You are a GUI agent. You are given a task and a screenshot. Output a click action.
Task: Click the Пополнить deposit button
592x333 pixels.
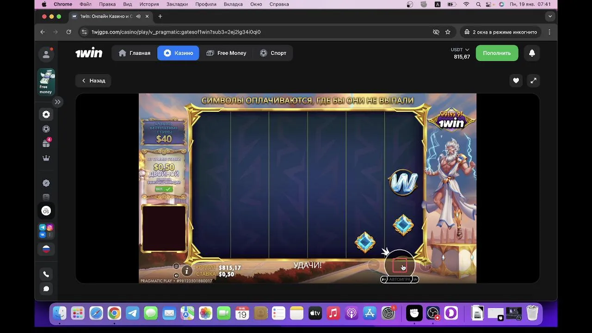[497, 53]
